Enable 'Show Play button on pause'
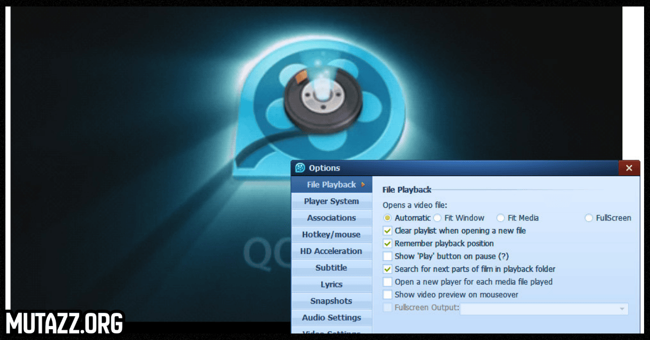The width and height of the screenshot is (650, 340). (387, 256)
